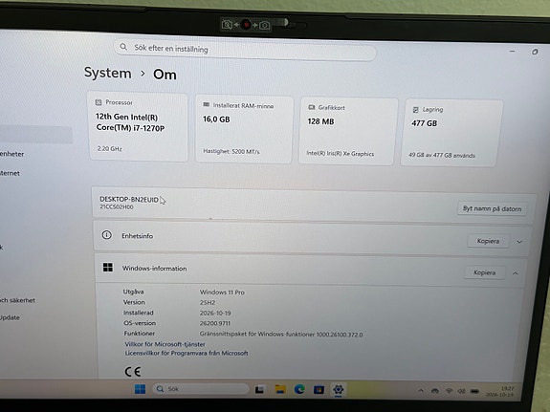Click the '49 GB av 477 GB används' text

[442, 155]
